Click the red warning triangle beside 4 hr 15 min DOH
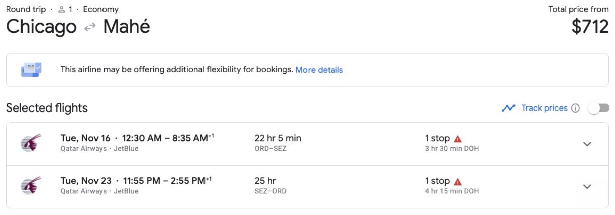Viewport: 615px width, 215px height. click(x=457, y=181)
